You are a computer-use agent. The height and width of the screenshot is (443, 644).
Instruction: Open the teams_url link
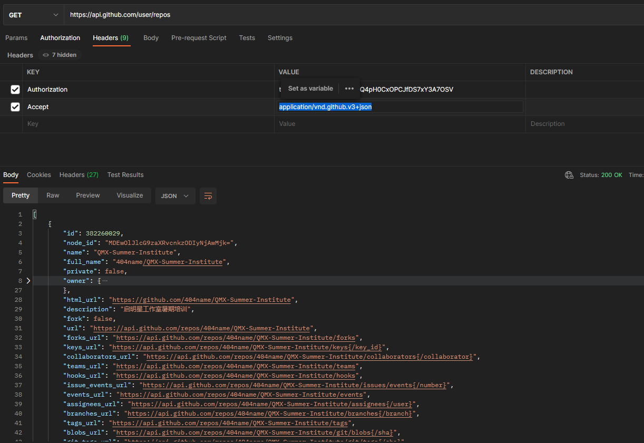click(x=236, y=366)
